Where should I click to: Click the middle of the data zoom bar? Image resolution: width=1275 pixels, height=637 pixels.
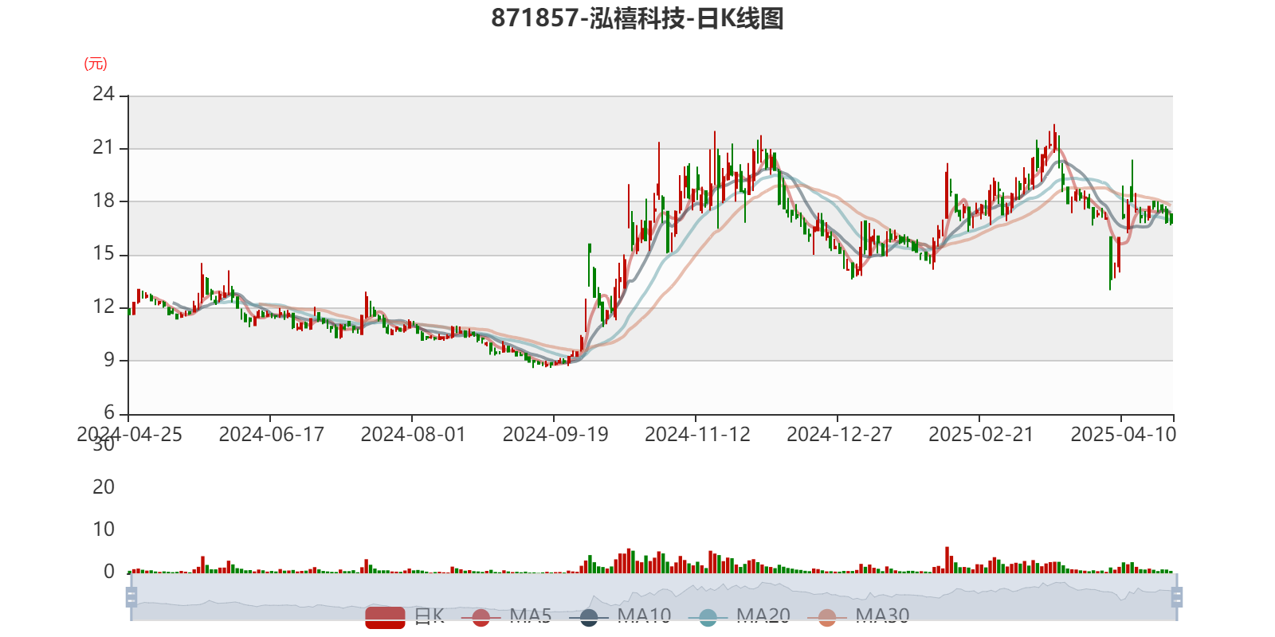coord(653,596)
